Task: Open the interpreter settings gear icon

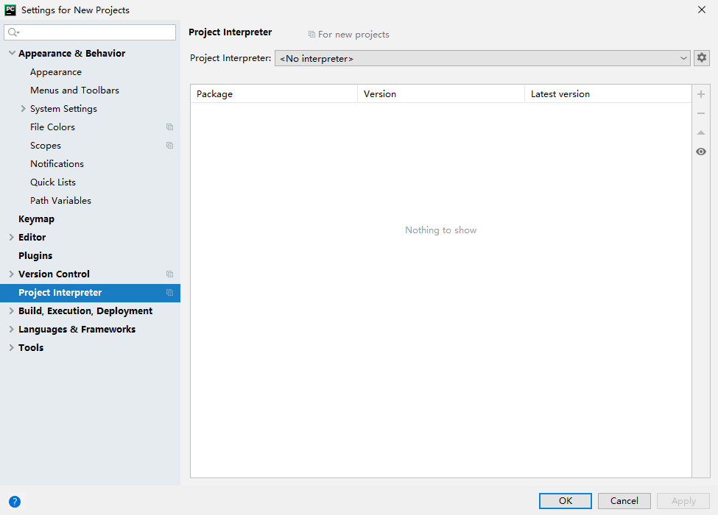Action: (702, 58)
